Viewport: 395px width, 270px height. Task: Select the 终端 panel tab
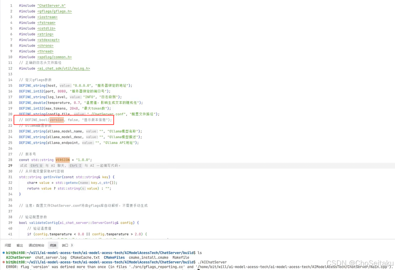pos(53,245)
